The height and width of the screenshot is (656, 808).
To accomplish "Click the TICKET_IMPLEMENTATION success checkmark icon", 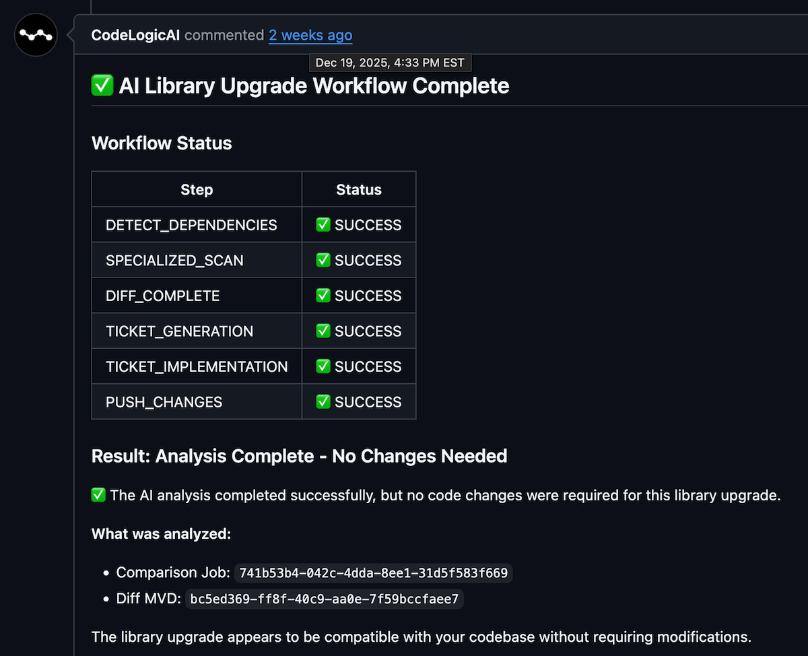I will (323, 366).
